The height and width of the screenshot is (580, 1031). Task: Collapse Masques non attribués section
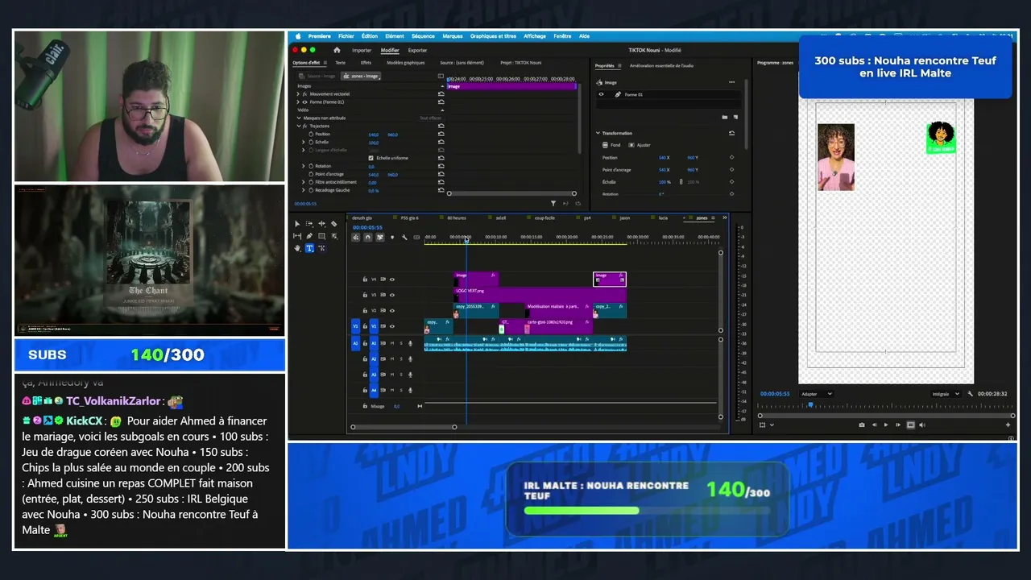point(298,118)
